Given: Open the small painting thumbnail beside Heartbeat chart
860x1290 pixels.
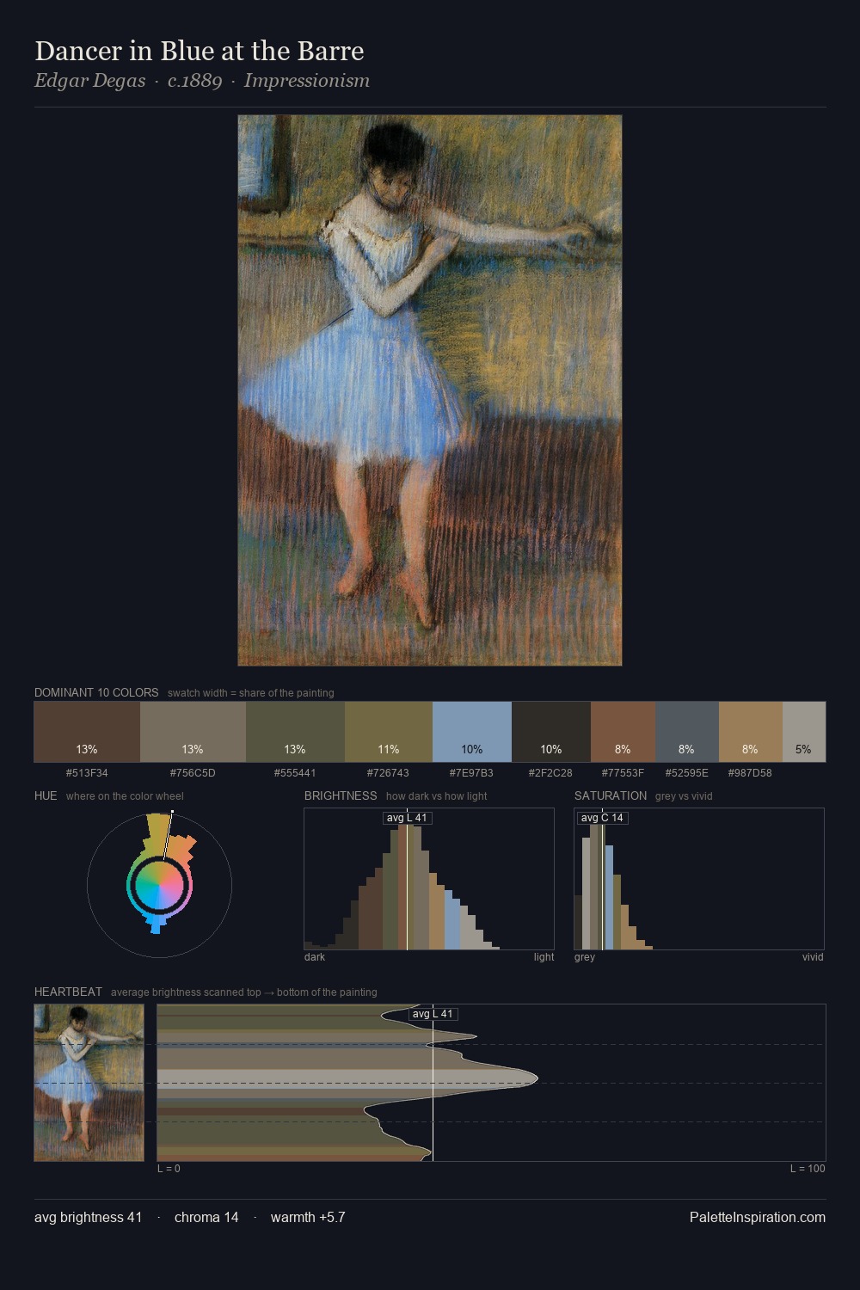Looking at the screenshot, I should coord(89,1083).
